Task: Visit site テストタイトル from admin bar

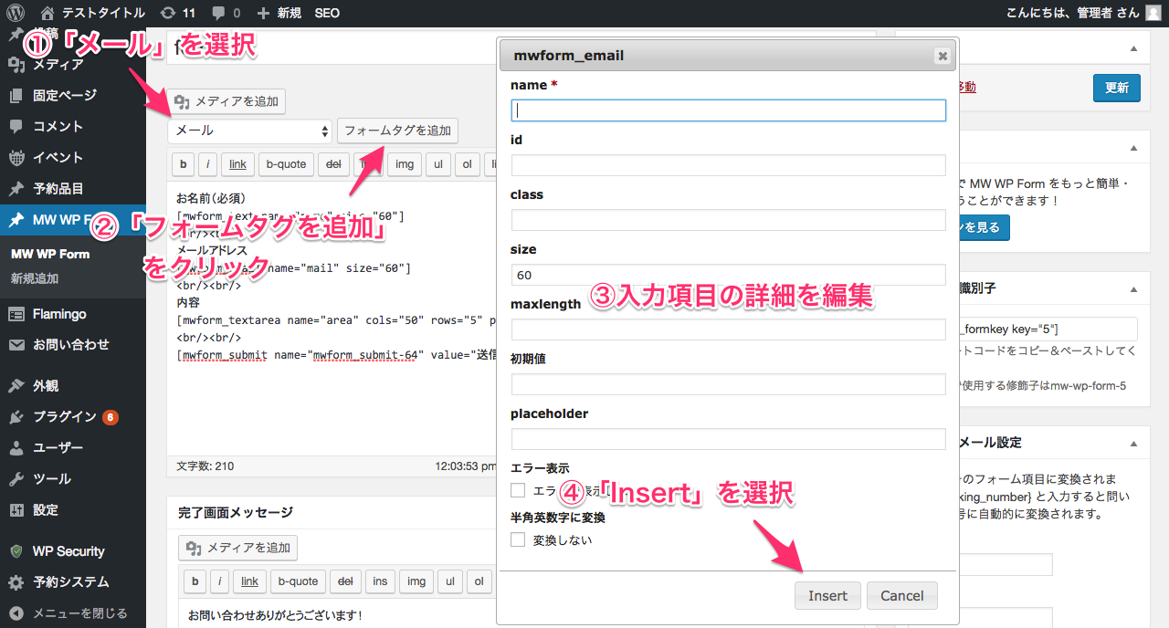Action: click(x=93, y=13)
